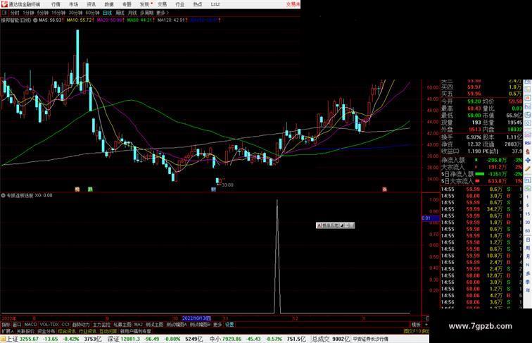Click the 中小 index value in status bar
The image size is (532, 343).
coord(232,339)
